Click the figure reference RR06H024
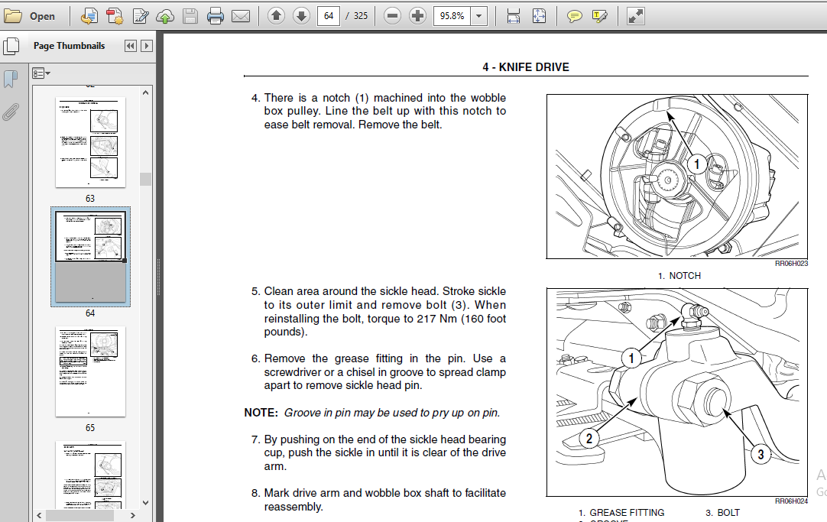Viewport: 827px width, 522px height. (791, 501)
